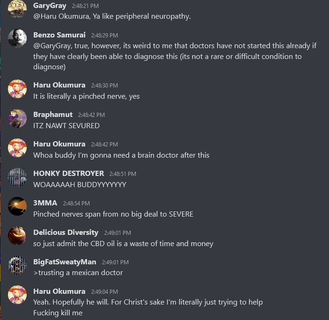Click Delicious Diversity's pumpkin avatar
Viewport: 329px width, 320px height.
(17, 236)
